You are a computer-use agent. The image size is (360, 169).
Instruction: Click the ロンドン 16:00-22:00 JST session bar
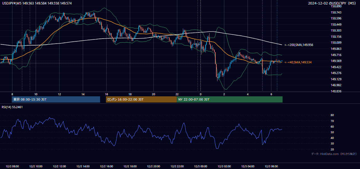click(141, 99)
